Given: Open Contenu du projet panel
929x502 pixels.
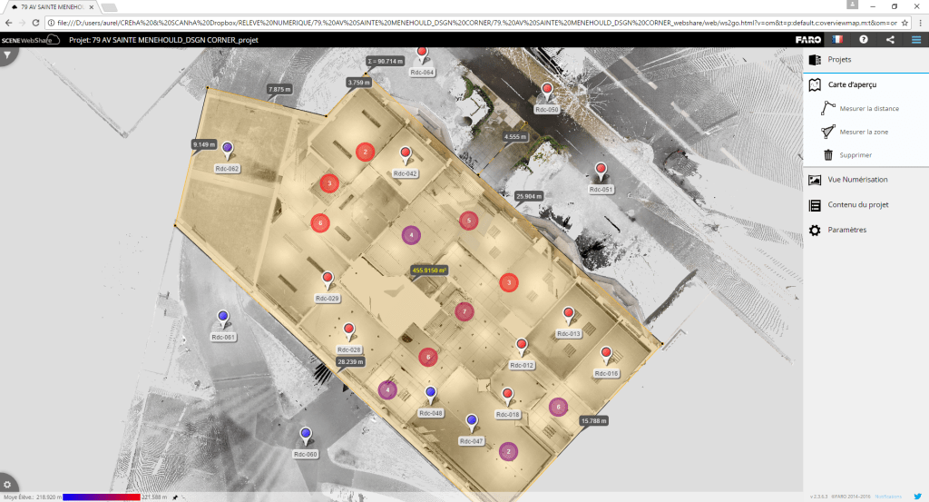Looking at the screenshot, I should coord(857,205).
